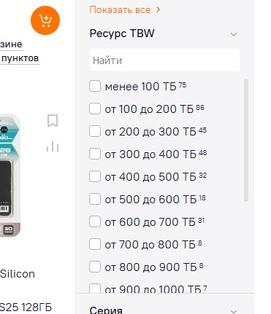Image resolution: width=271 pixels, height=314 pixels.
Task: Collapse the 'Ресурс TBW' filter section
Action: tap(234, 34)
